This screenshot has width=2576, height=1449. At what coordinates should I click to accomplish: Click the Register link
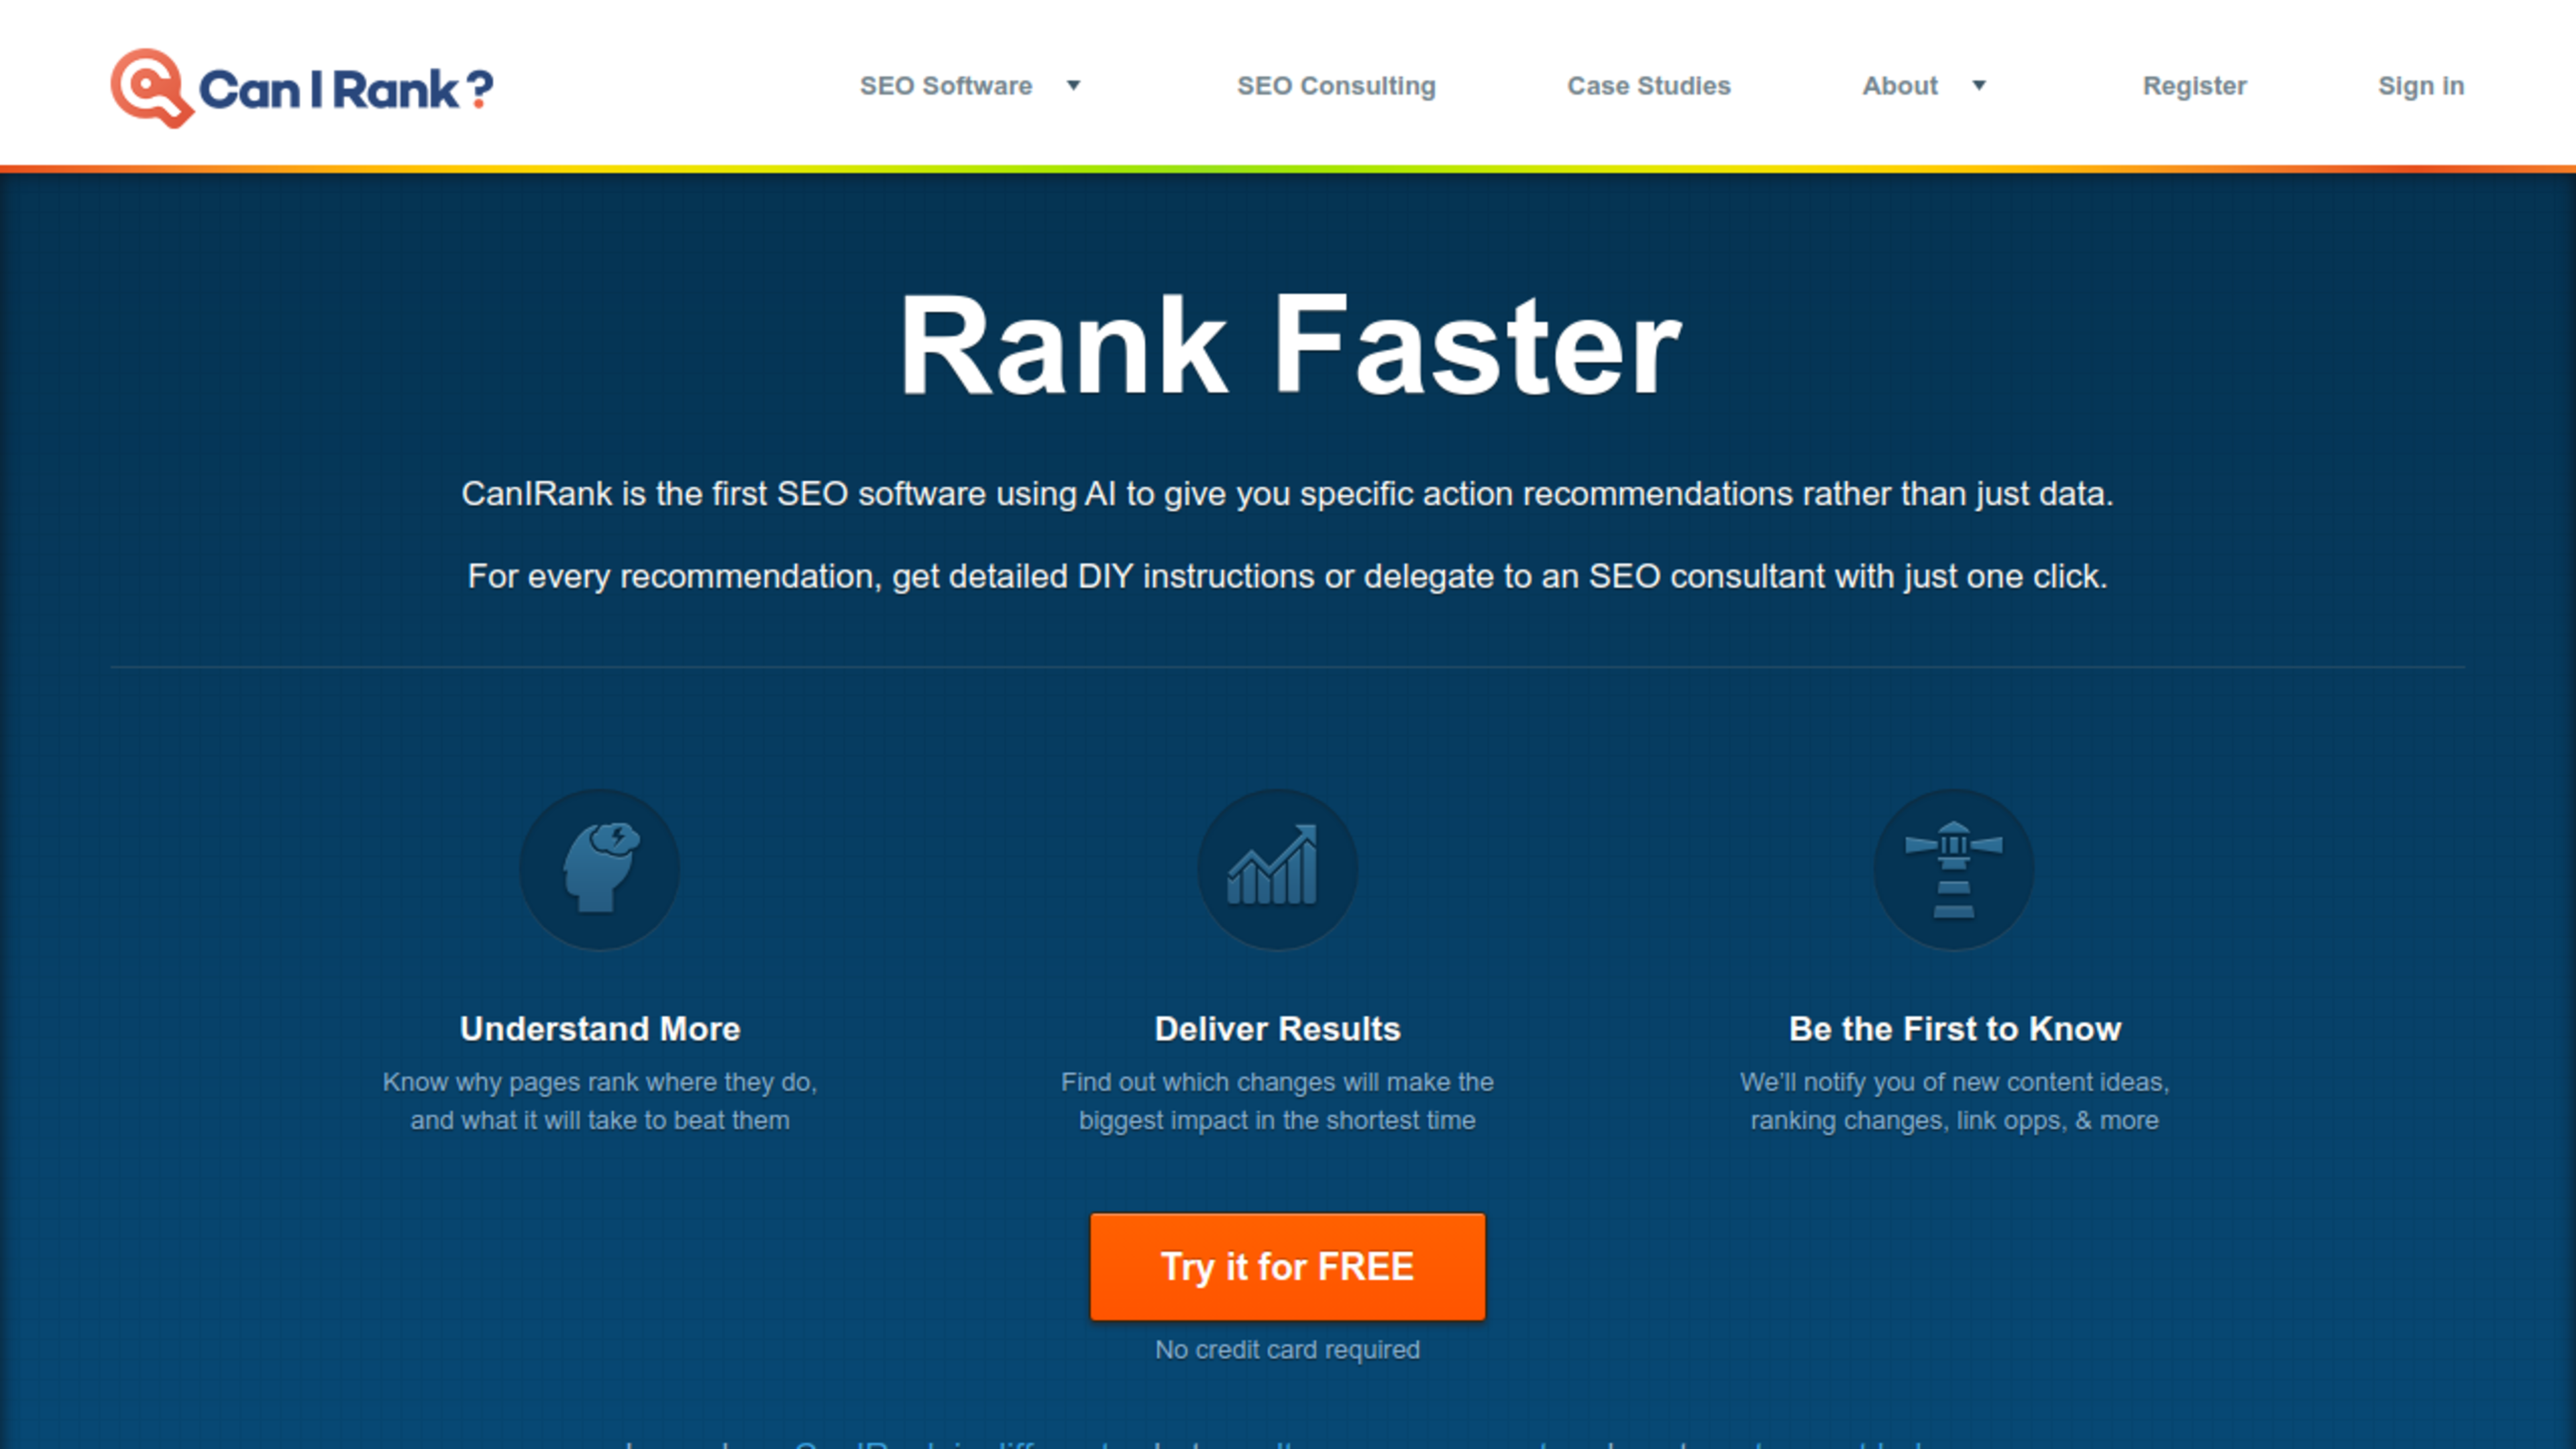point(2194,86)
